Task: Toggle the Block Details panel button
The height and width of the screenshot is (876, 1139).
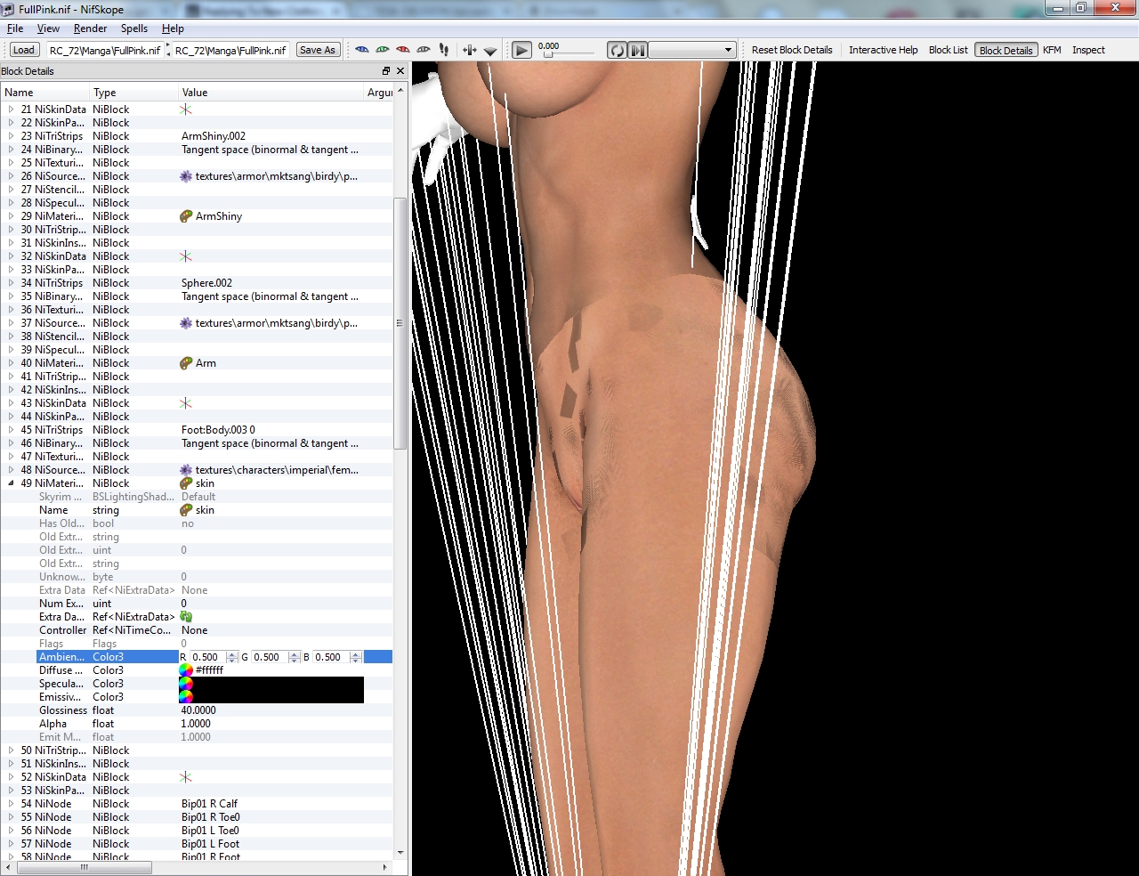Action: point(1006,50)
